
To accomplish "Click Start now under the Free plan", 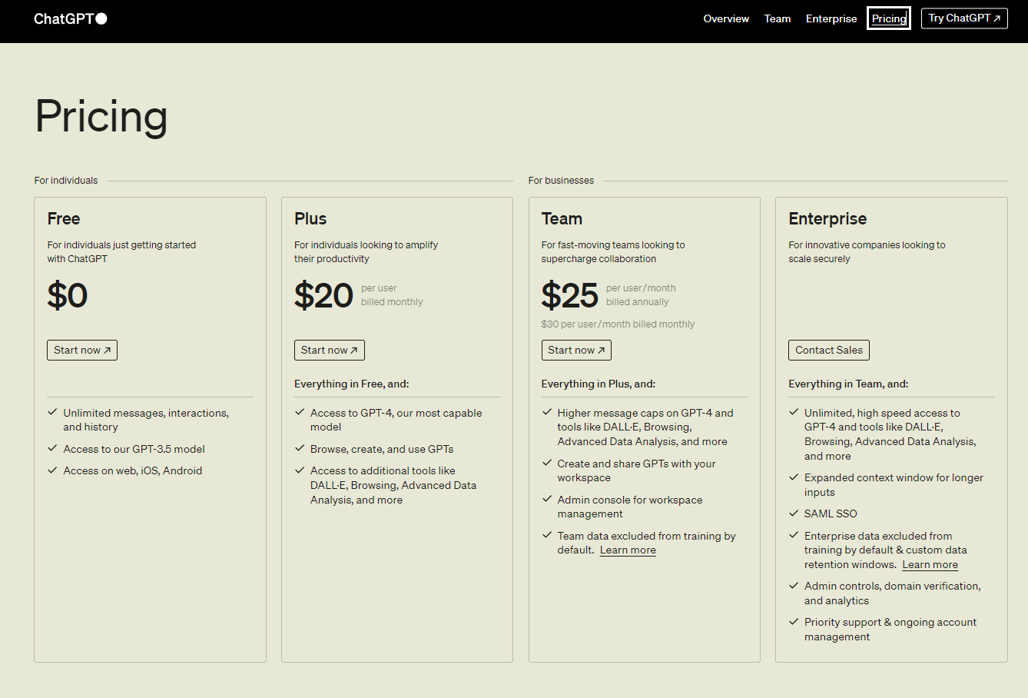I will pos(82,350).
